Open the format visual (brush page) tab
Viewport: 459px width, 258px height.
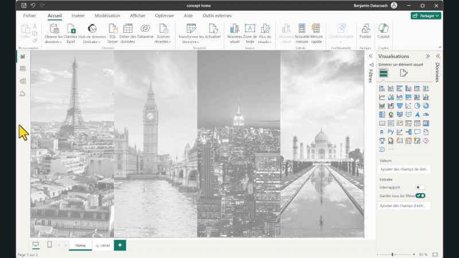pos(404,73)
